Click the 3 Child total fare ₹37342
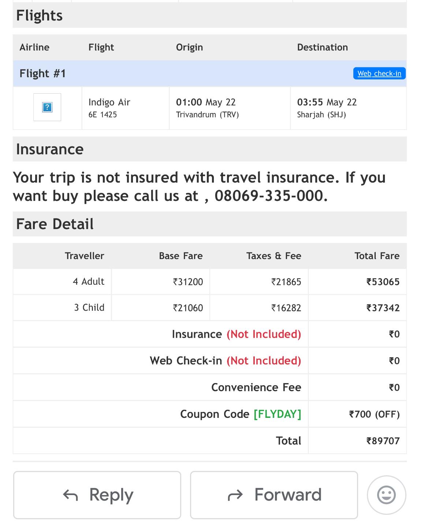This screenshot has width=424, height=528. pos(383,308)
